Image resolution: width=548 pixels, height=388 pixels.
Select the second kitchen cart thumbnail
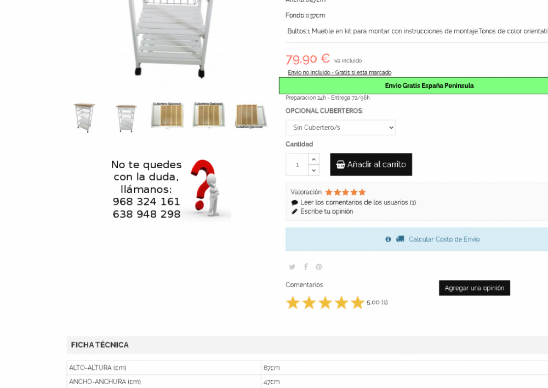126,118
